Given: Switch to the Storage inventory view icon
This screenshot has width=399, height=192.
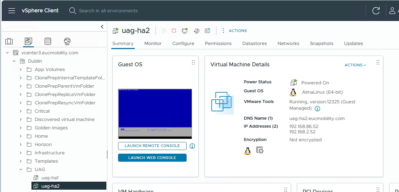Looking at the screenshot, I should tap(48, 41).
